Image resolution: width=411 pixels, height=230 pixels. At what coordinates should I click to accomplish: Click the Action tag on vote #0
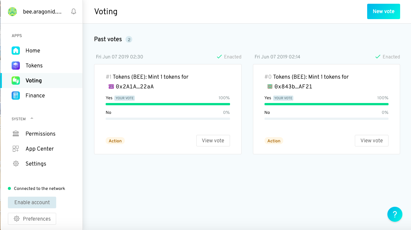click(274, 141)
